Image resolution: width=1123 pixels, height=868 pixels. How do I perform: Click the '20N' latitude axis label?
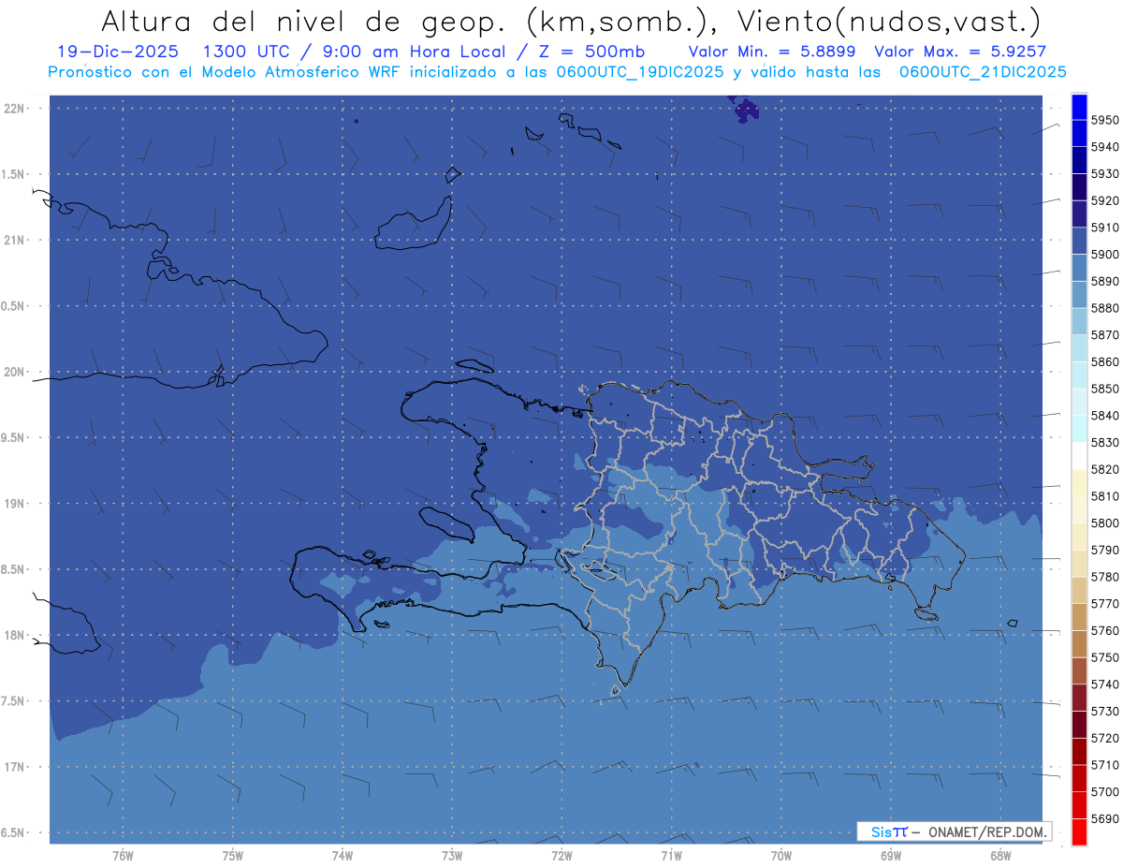pyautogui.click(x=16, y=372)
